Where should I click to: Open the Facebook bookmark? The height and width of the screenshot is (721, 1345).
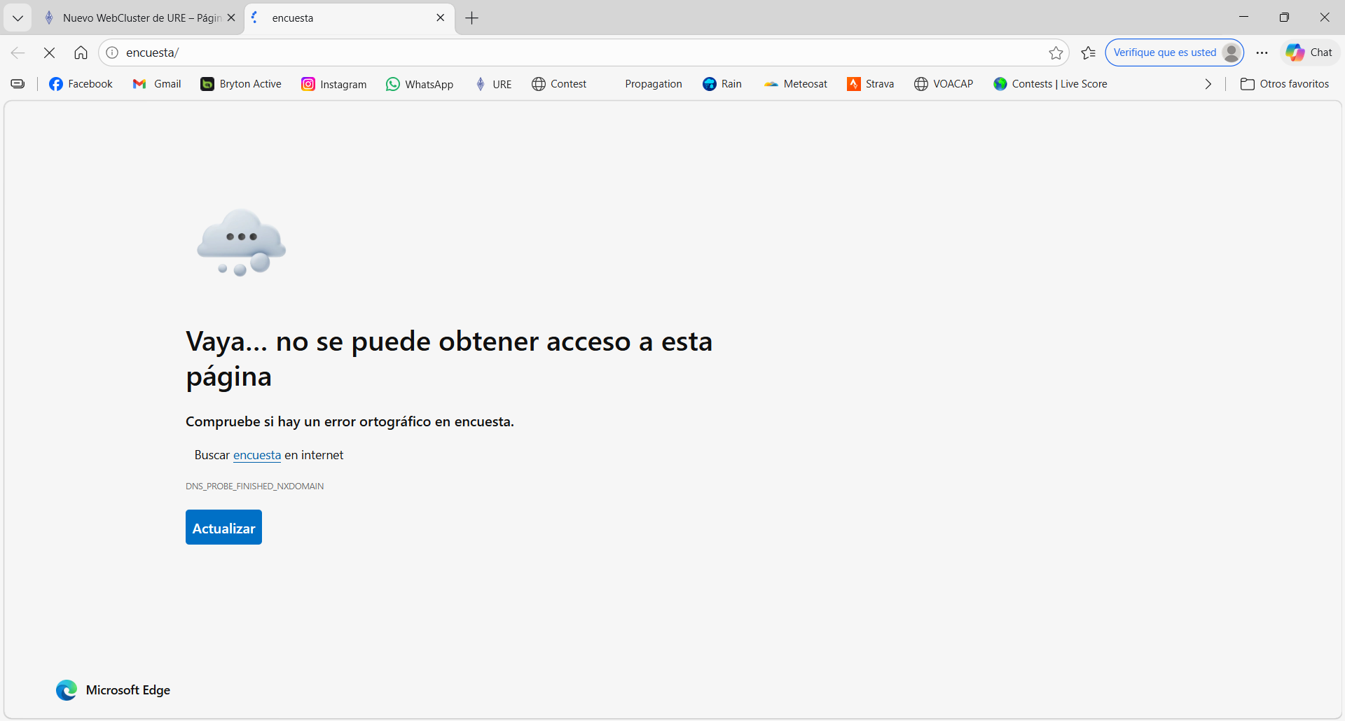click(81, 84)
